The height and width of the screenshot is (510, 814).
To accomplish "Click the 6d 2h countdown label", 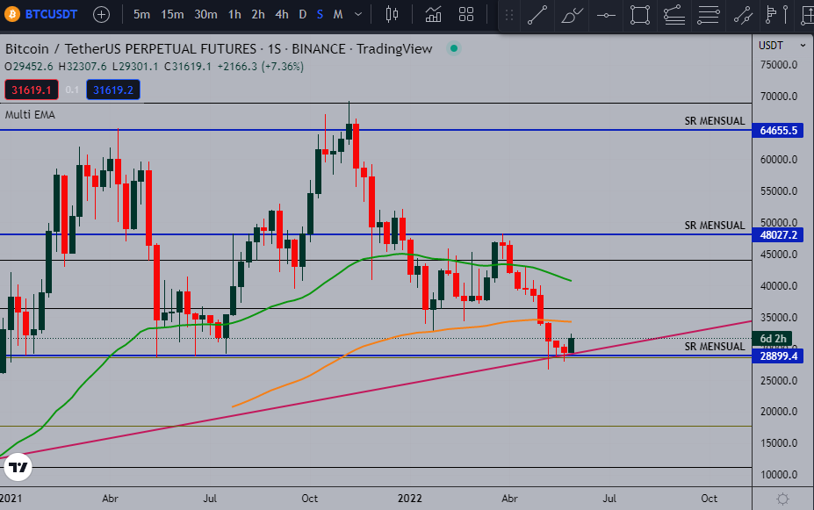I will (773, 339).
